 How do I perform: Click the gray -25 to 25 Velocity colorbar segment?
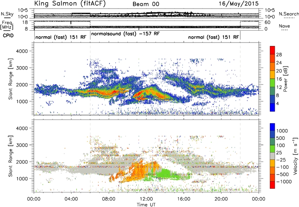pos(272,156)
